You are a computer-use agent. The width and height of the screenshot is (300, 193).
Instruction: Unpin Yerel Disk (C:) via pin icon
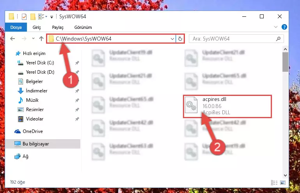pyautogui.click(x=77, y=63)
